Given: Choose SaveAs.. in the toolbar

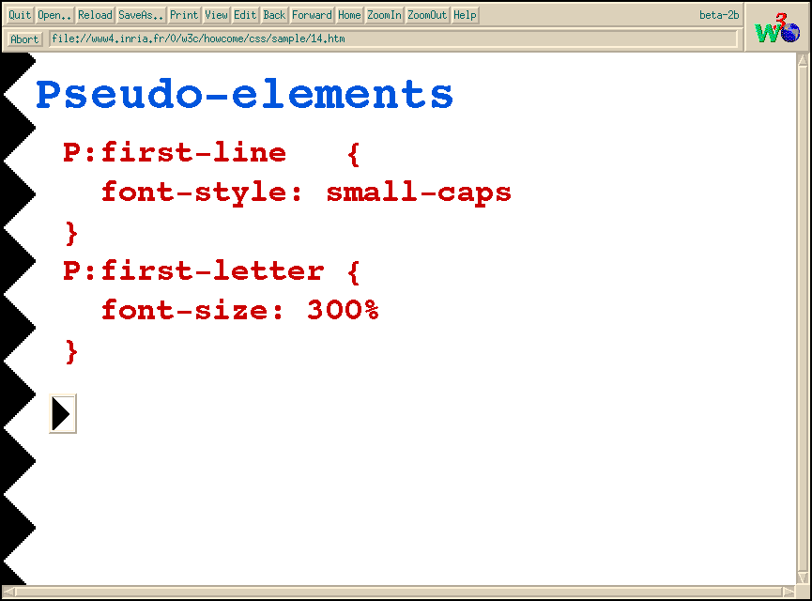Looking at the screenshot, I should pyautogui.click(x=141, y=15).
